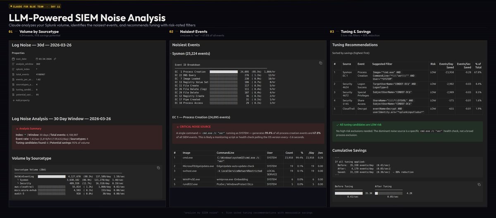The width and height of the screenshot is (496, 218).
Task: Click the scan_date calendar property icon
Action: pos(14,59)
